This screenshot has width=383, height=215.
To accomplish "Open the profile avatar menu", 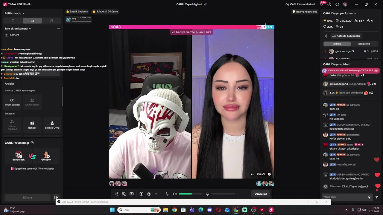I will pos(345,4).
